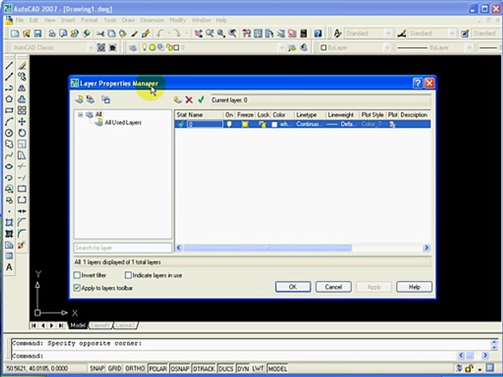Click the Match Properties paintbrush icon

[146, 34]
